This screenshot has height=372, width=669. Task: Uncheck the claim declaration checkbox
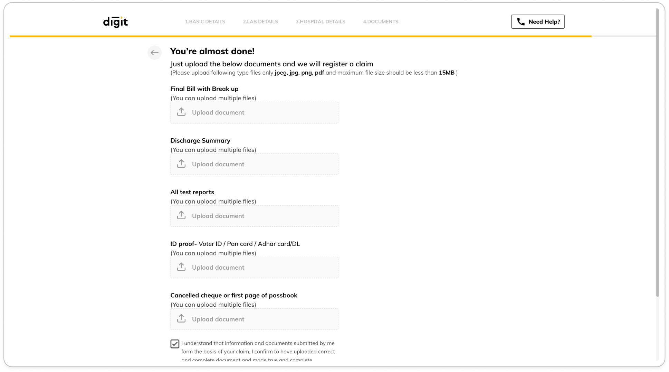pos(175,344)
